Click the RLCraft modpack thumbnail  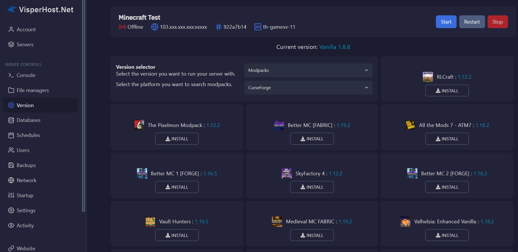(x=428, y=77)
